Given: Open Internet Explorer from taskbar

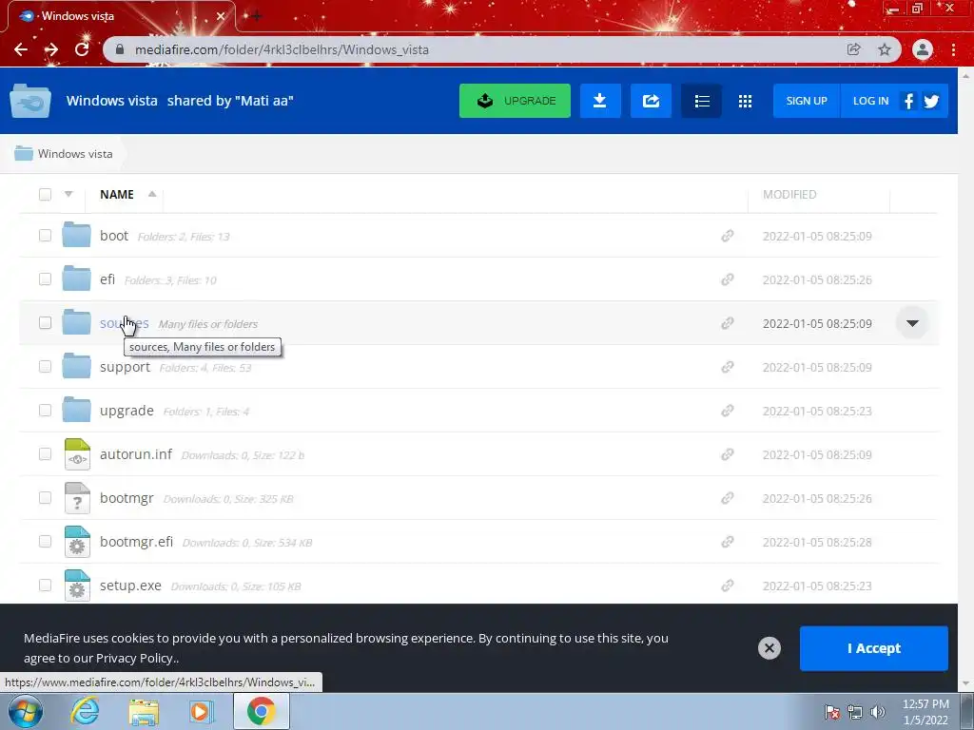Looking at the screenshot, I should click(85, 711).
